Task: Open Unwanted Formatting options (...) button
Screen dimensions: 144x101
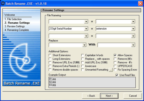Action: [x=111, y=70]
